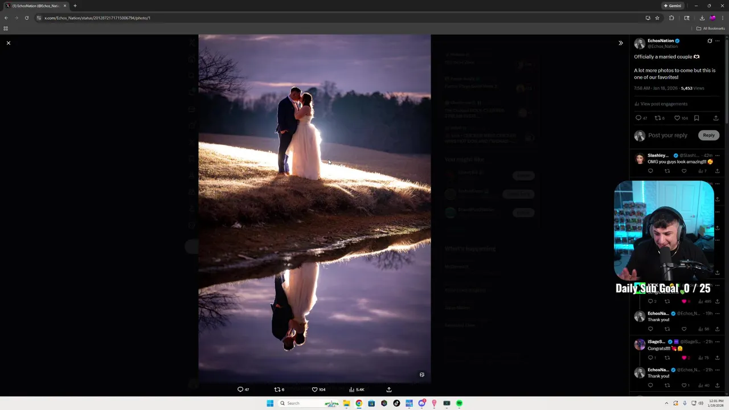
Task: Collapse the side panel with double chevron
Action: pos(621,43)
